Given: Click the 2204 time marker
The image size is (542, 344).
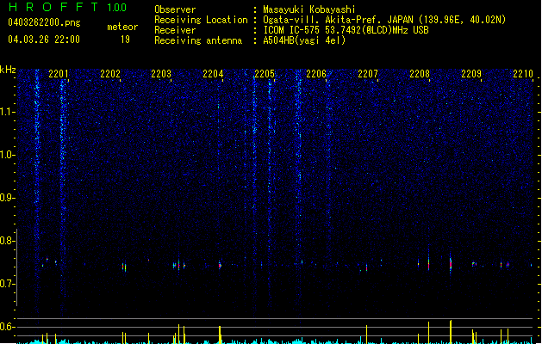Looking at the screenshot, I should [213, 74].
